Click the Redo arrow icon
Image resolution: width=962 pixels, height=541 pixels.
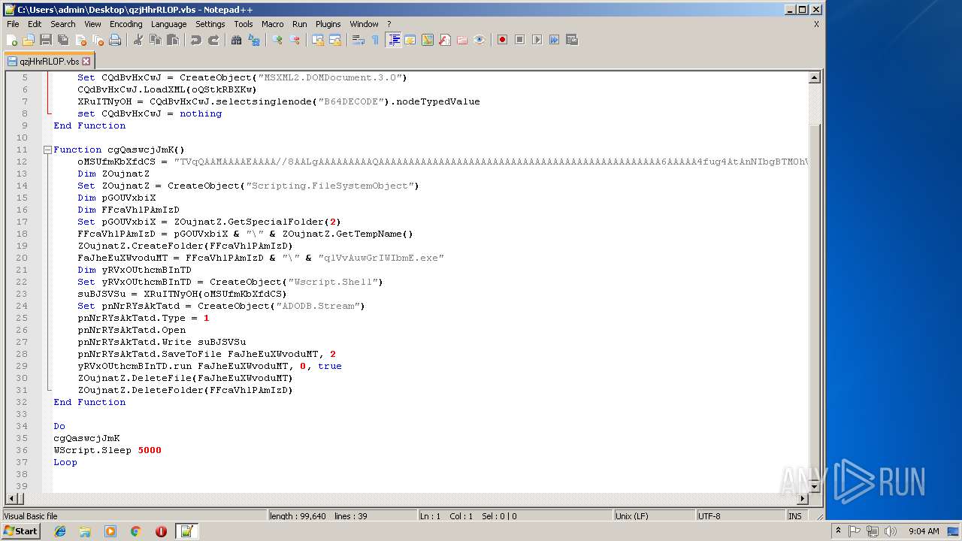pos(213,40)
